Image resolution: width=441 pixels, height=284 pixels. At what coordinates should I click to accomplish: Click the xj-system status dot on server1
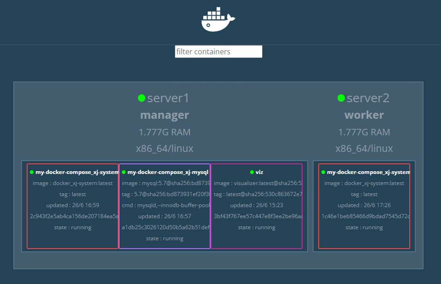point(32,172)
